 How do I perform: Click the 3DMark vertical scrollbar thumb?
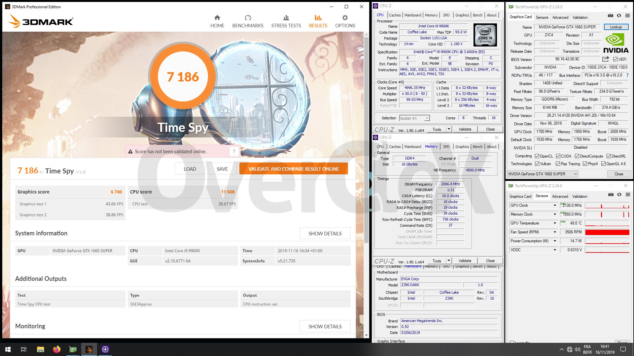[x=366, y=140]
